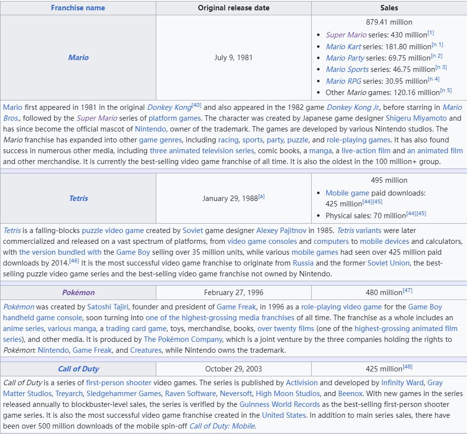Open the Alexey Pajitnov link
This screenshot has width=467, height=434.
281,231
